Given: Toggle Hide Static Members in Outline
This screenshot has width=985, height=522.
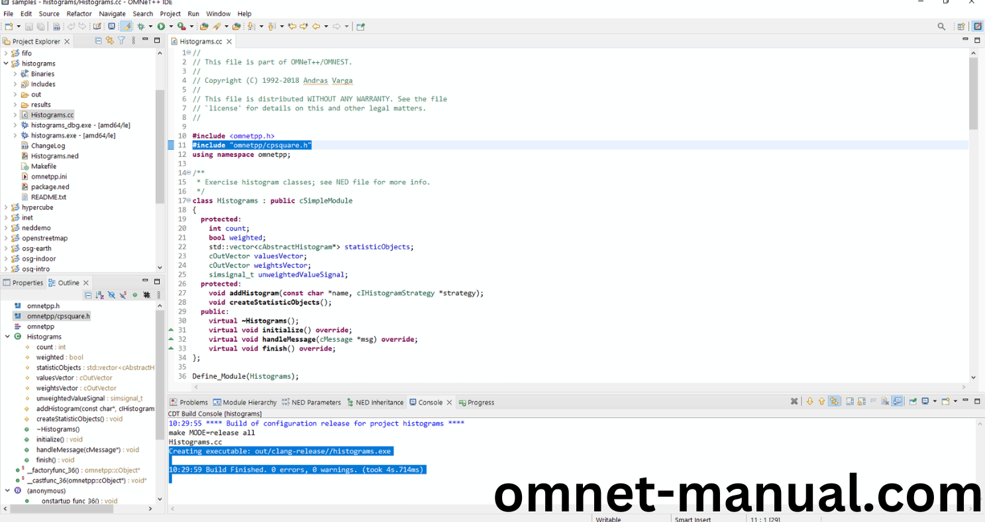Looking at the screenshot, I should click(x=123, y=295).
